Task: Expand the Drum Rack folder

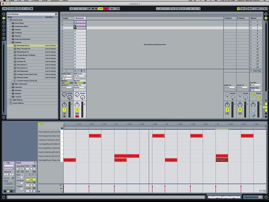Action: tap(10, 23)
